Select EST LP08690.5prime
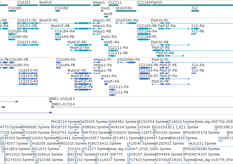 (82, 130)
